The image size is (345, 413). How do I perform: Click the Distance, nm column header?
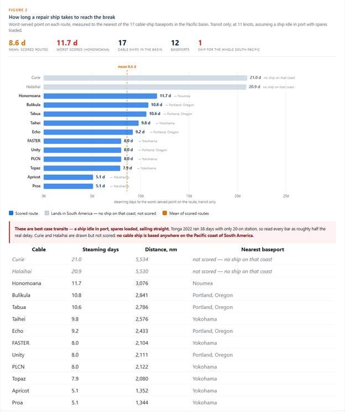(161, 250)
